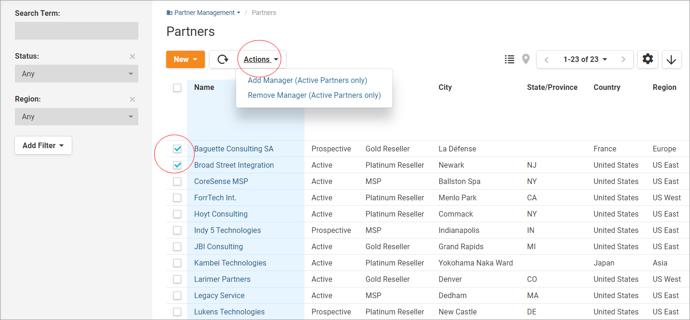Viewport: 690px width, 320px height.
Task: Click the Partner Management breadcrumb icon
Action: pos(169,13)
